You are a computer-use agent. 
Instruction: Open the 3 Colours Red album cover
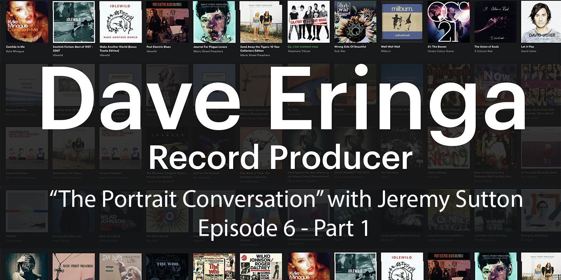pyautogui.click(x=495, y=22)
